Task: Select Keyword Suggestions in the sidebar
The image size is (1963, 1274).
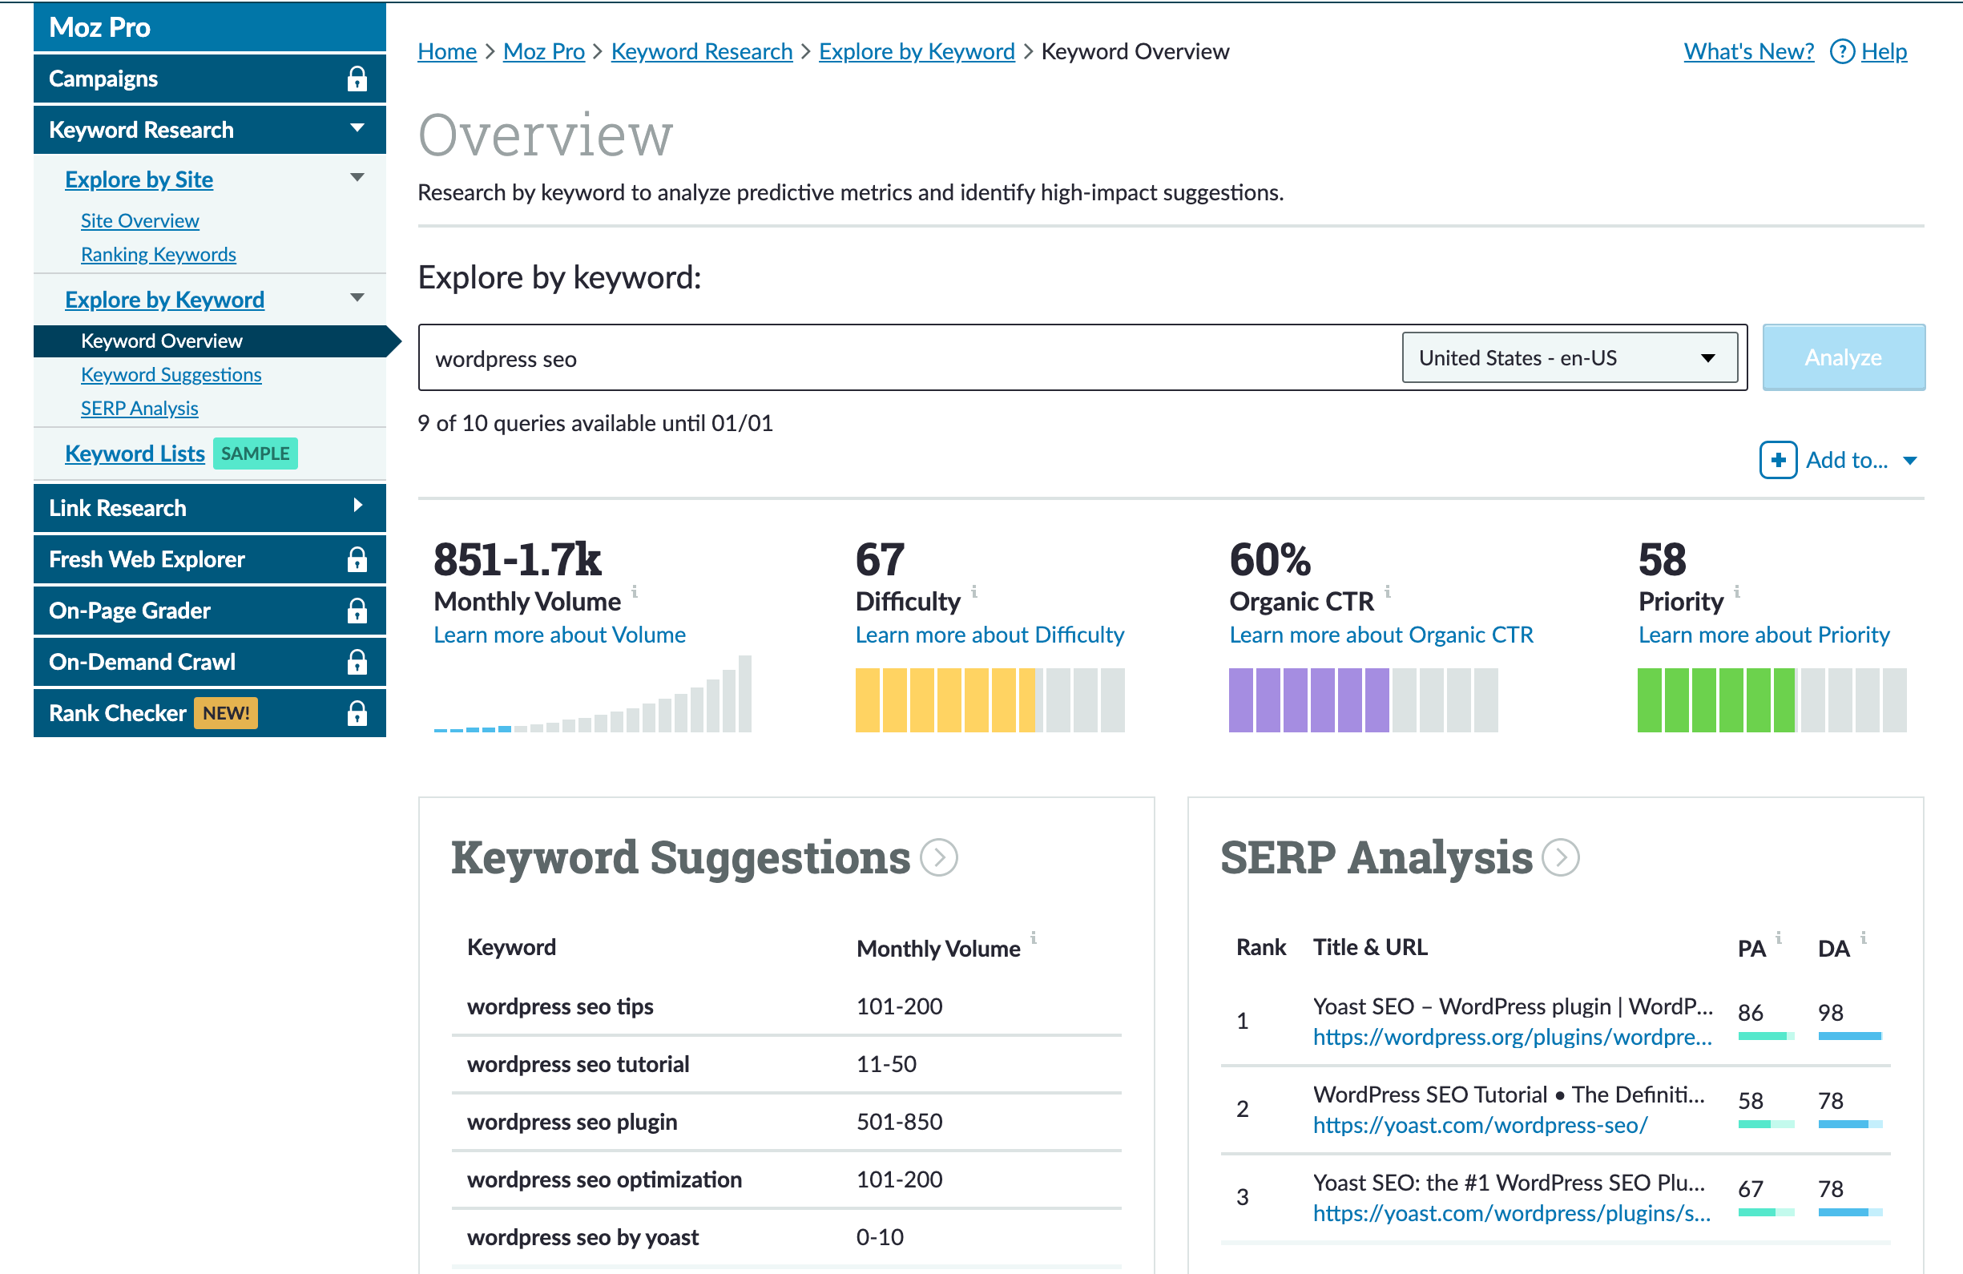Action: (171, 374)
